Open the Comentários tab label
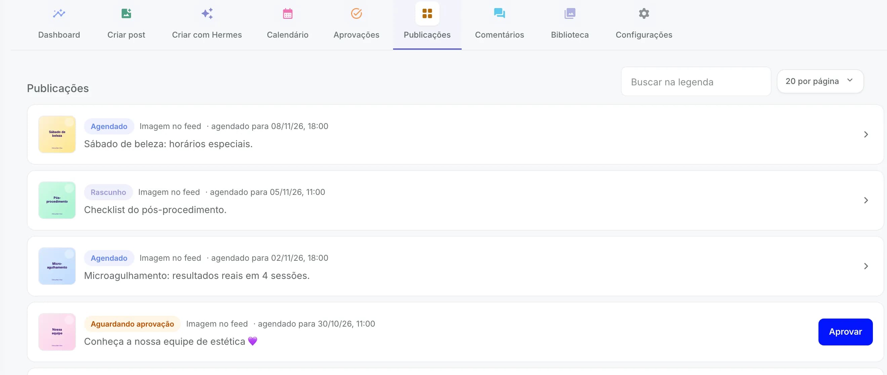887x375 pixels. coord(499,35)
